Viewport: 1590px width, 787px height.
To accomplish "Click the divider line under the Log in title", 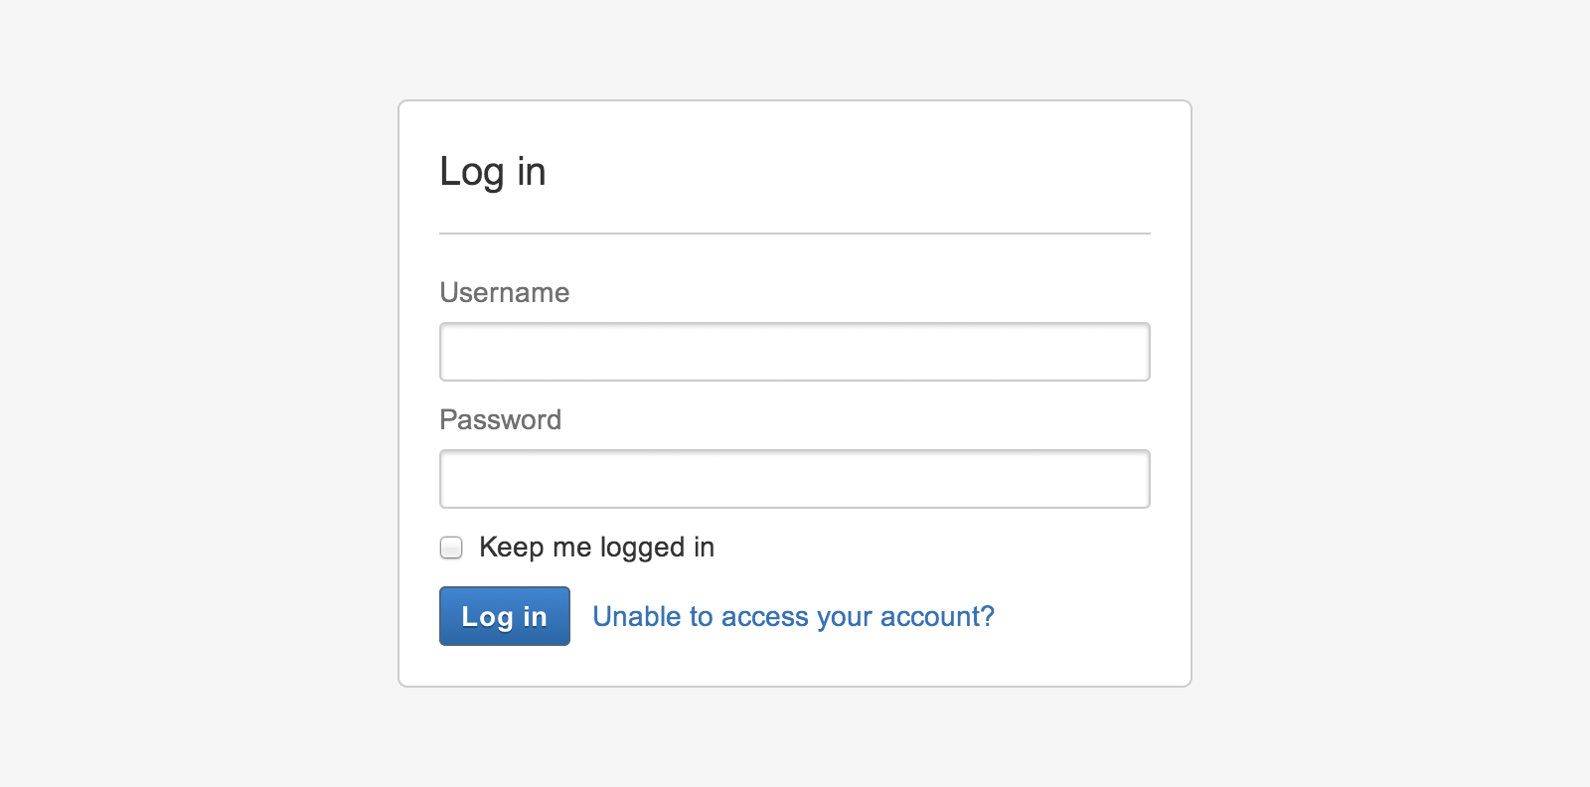I will pyautogui.click(x=794, y=234).
